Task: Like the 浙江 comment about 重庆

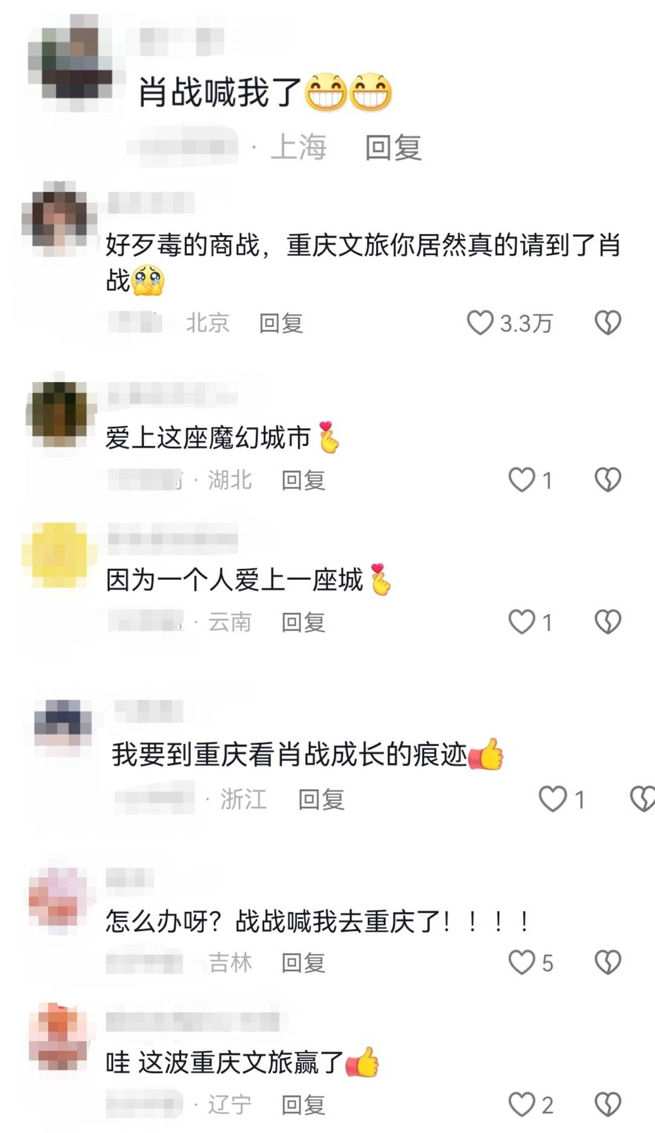Action: pyautogui.click(x=553, y=799)
